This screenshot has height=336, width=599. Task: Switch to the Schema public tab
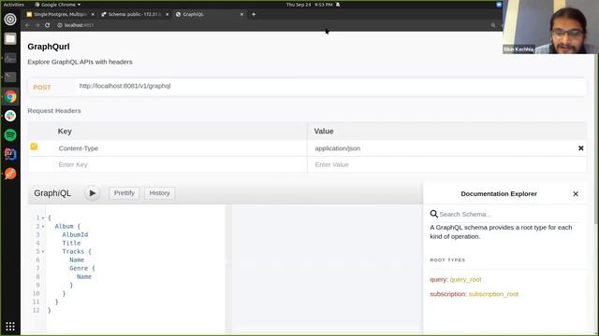point(135,15)
